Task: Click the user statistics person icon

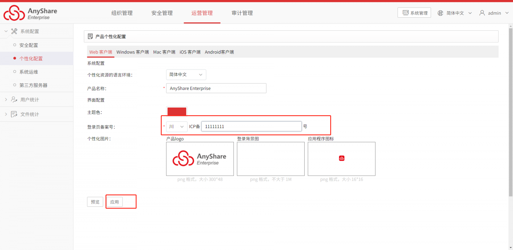Action: pos(14,100)
